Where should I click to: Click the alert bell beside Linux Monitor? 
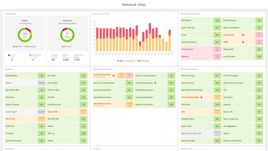(243, 35)
